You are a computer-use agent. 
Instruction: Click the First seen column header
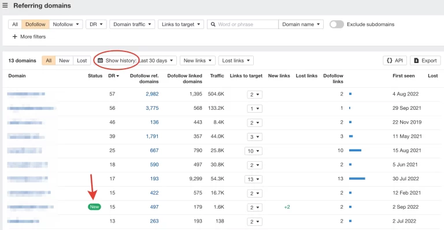pos(404,76)
